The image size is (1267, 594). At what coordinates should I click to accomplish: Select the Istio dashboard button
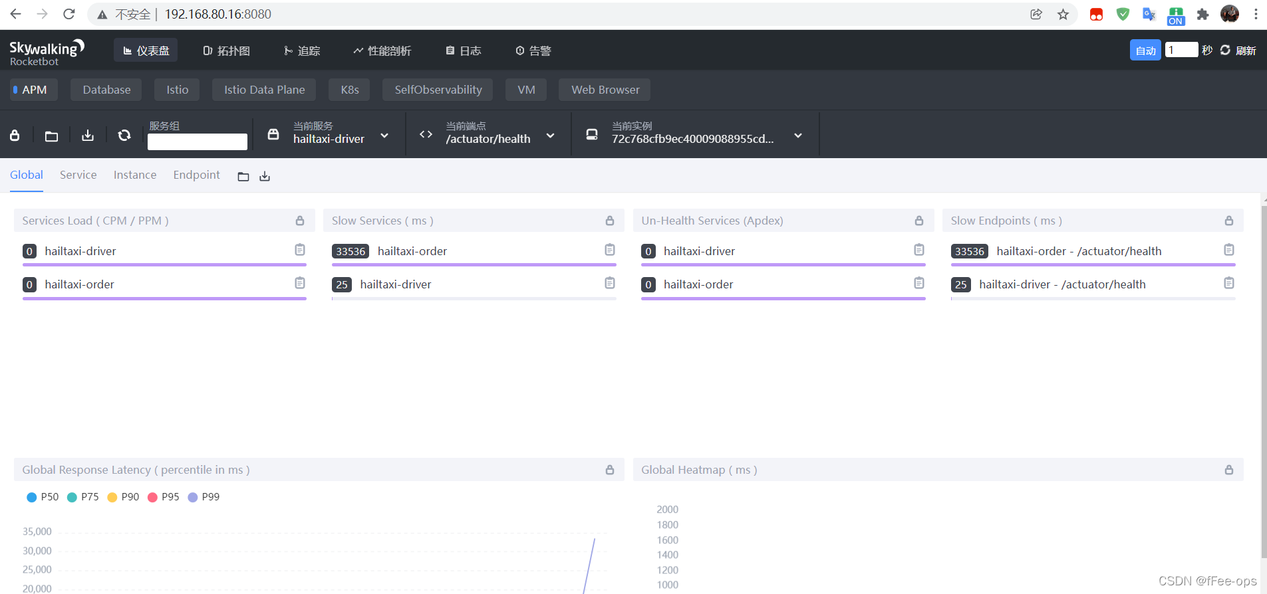point(177,90)
